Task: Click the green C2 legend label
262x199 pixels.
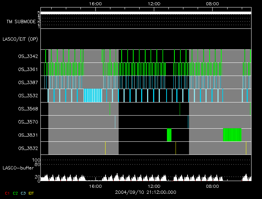Action: 15,193
